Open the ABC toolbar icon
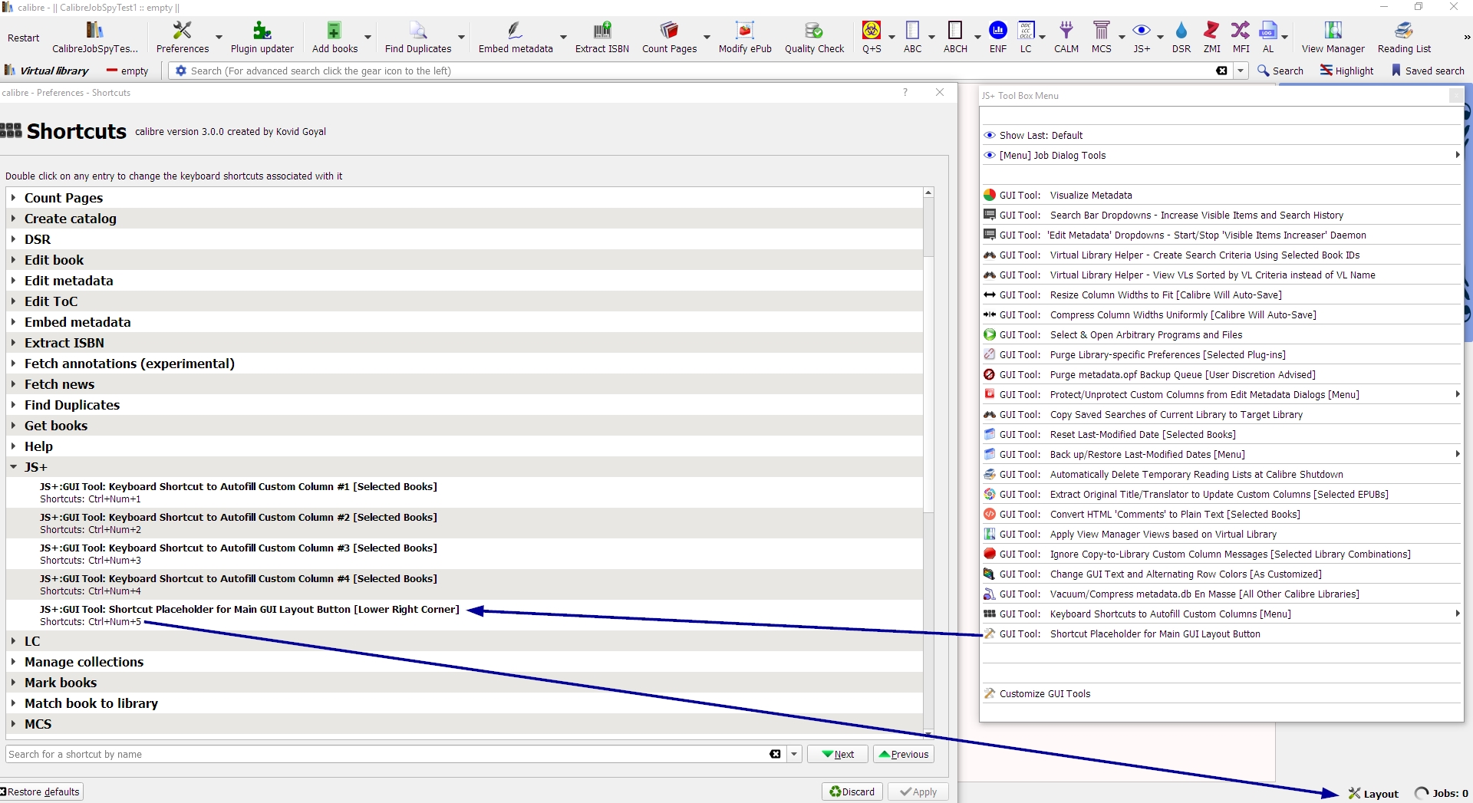The width and height of the screenshot is (1473, 803). click(913, 37)
